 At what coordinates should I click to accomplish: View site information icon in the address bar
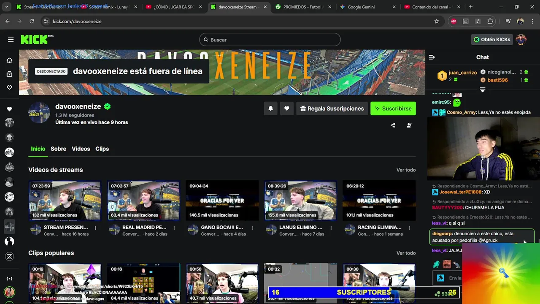click(x=46, y=21)
